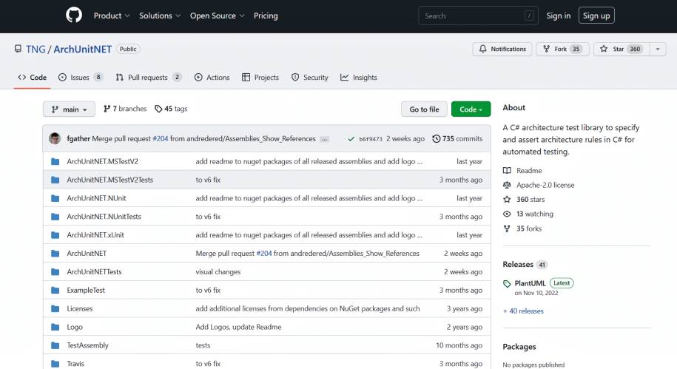The width and height of the screenshot is (677, 369).
Task: Click the Notifications bell button
Action: pos(502,49)
